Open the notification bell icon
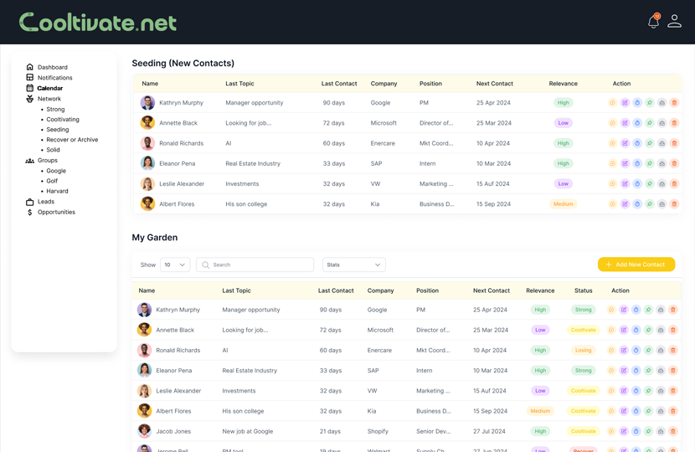 [x=654, y=21]
